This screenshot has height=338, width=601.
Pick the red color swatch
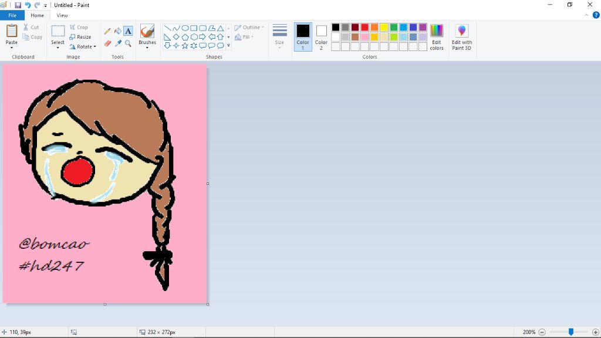pos(364,27)
